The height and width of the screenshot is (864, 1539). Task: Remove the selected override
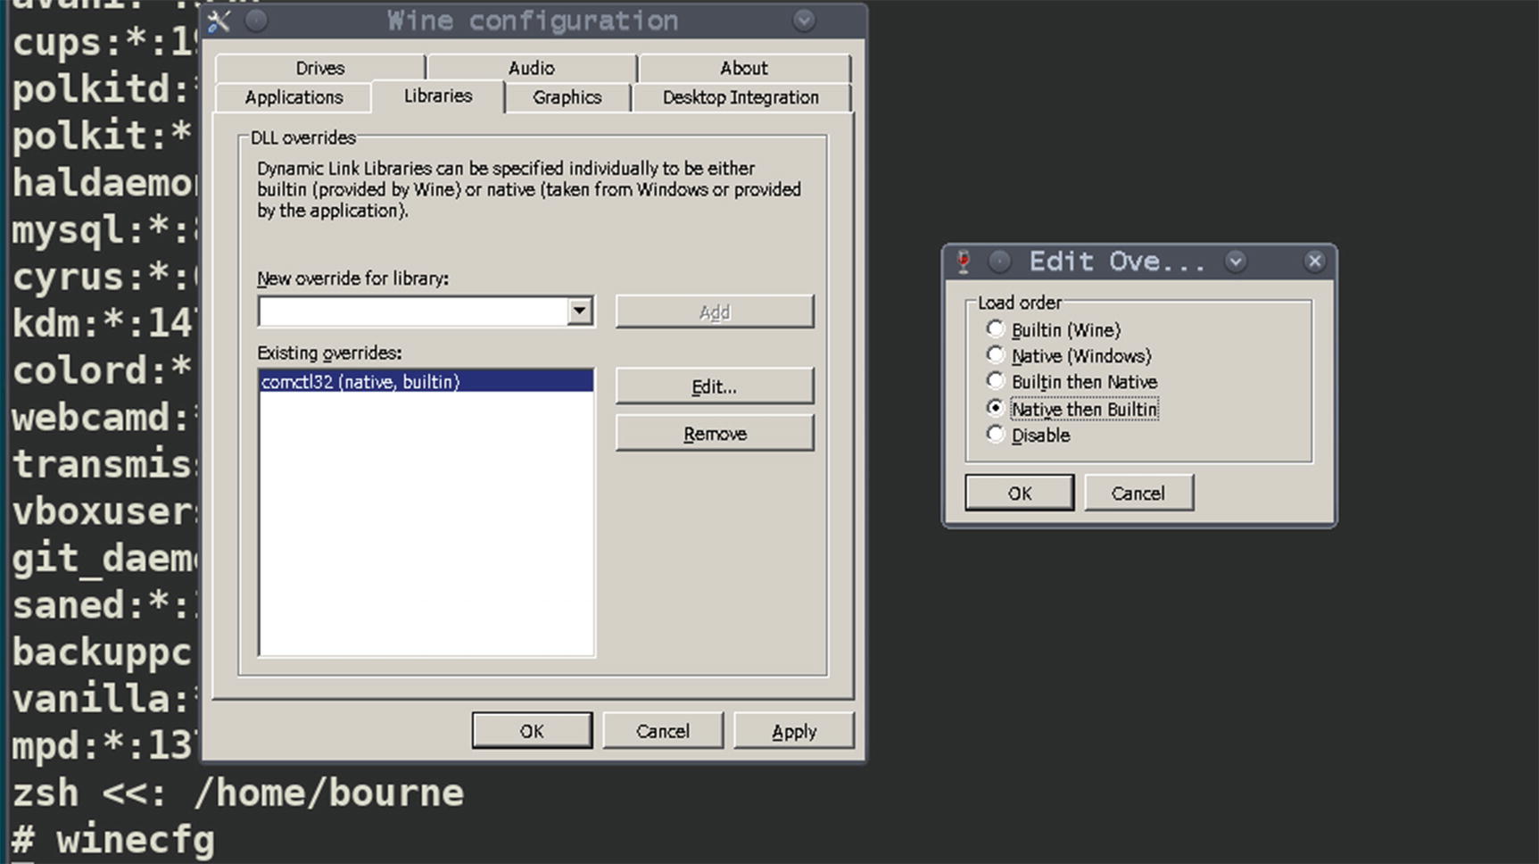pyautogui.click(x=715, y=434)
